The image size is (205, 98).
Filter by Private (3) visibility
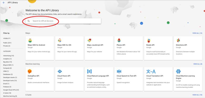point(7,46)
